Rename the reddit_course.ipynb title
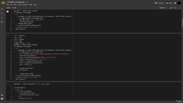The width and height of the screenshot is (183, 103). (17, 2)
